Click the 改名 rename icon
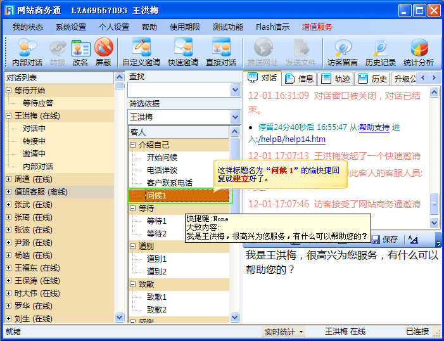444x341 pixels. 80,52
